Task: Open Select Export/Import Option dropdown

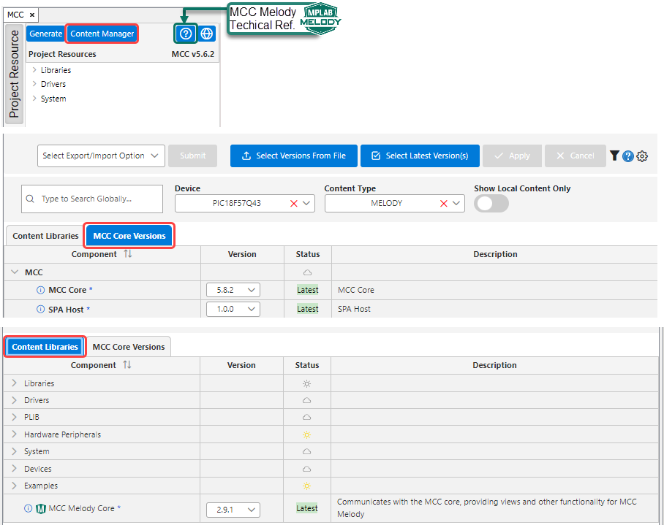Action: pos(101,156)
